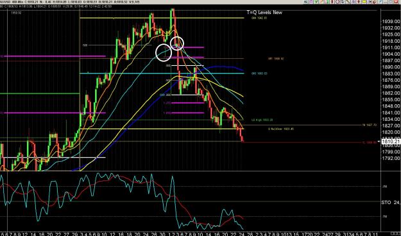401x236 pixels.
Task: Click the scroll arrows at bottom-right corner
Action: (396, 233)
